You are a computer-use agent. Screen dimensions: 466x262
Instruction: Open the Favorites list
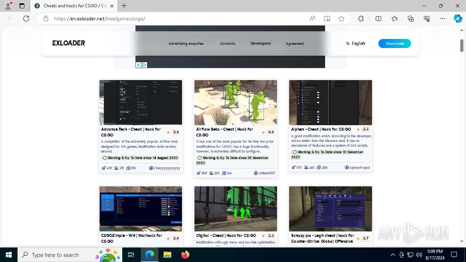[x=395, y=19]
